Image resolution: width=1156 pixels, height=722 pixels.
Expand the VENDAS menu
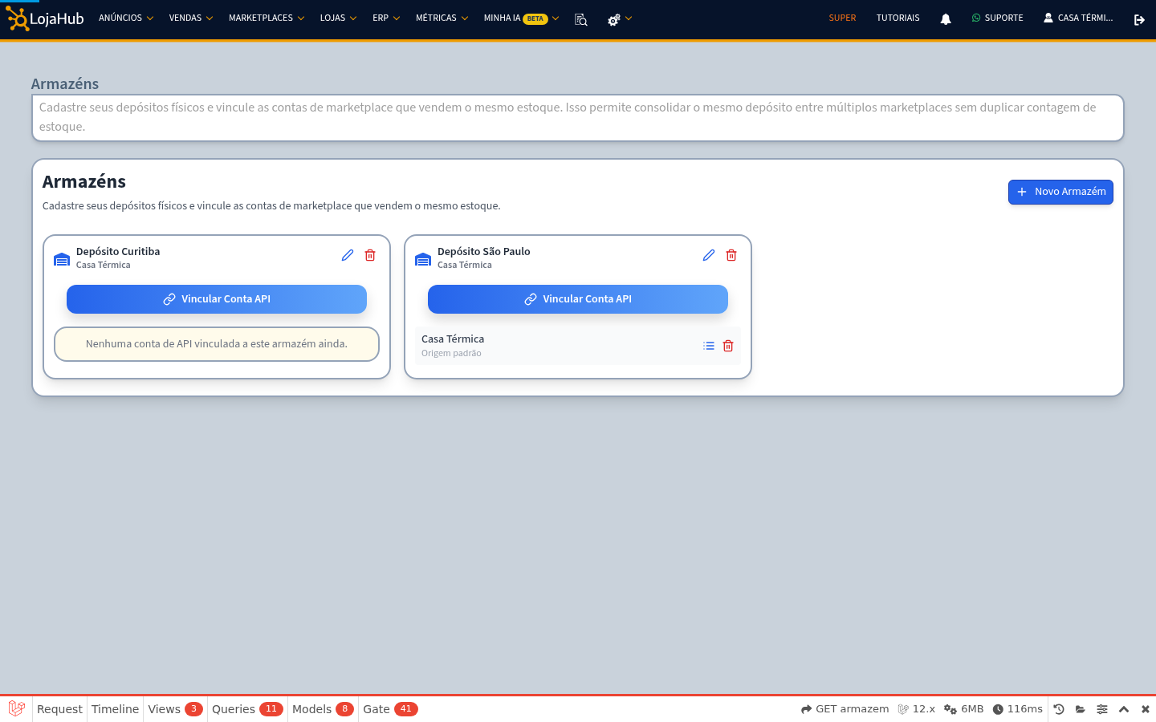coord(191,18)
